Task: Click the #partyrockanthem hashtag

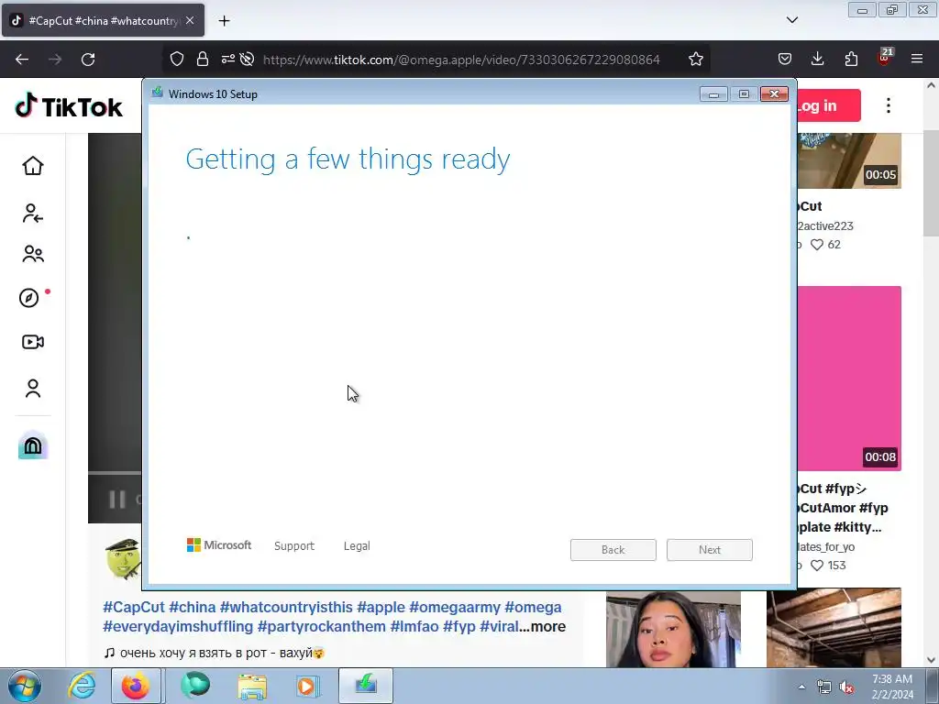Action: (322, 626)
